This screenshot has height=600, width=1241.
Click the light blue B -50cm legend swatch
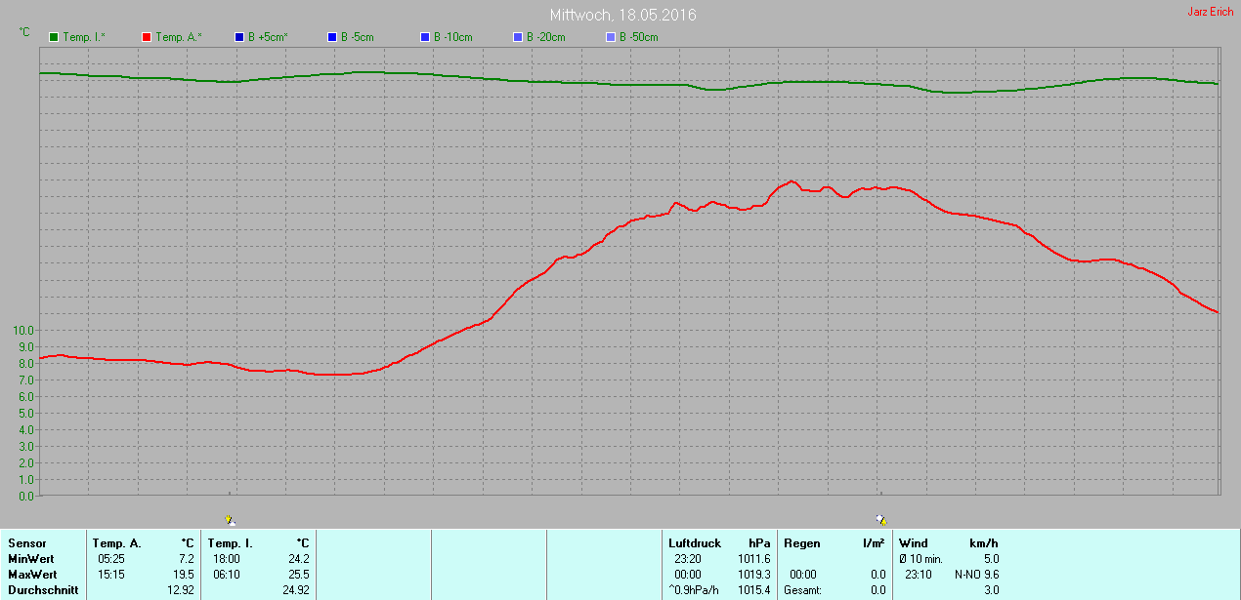pos(611,37)
